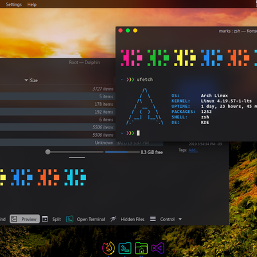257x257 pixels.
Task: Click the Arch Linux OS value
Action: [x=214, y=96]
